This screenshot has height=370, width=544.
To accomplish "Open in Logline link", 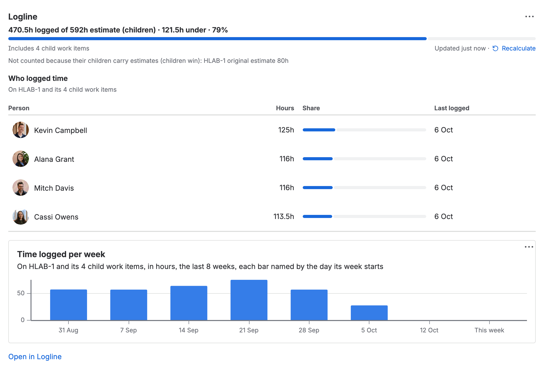I will (x=35, y=357).
